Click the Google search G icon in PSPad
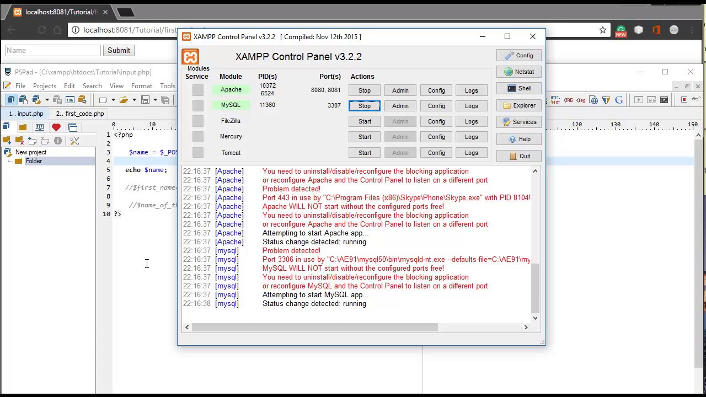706x397 pixels. (x=619, y=100)
